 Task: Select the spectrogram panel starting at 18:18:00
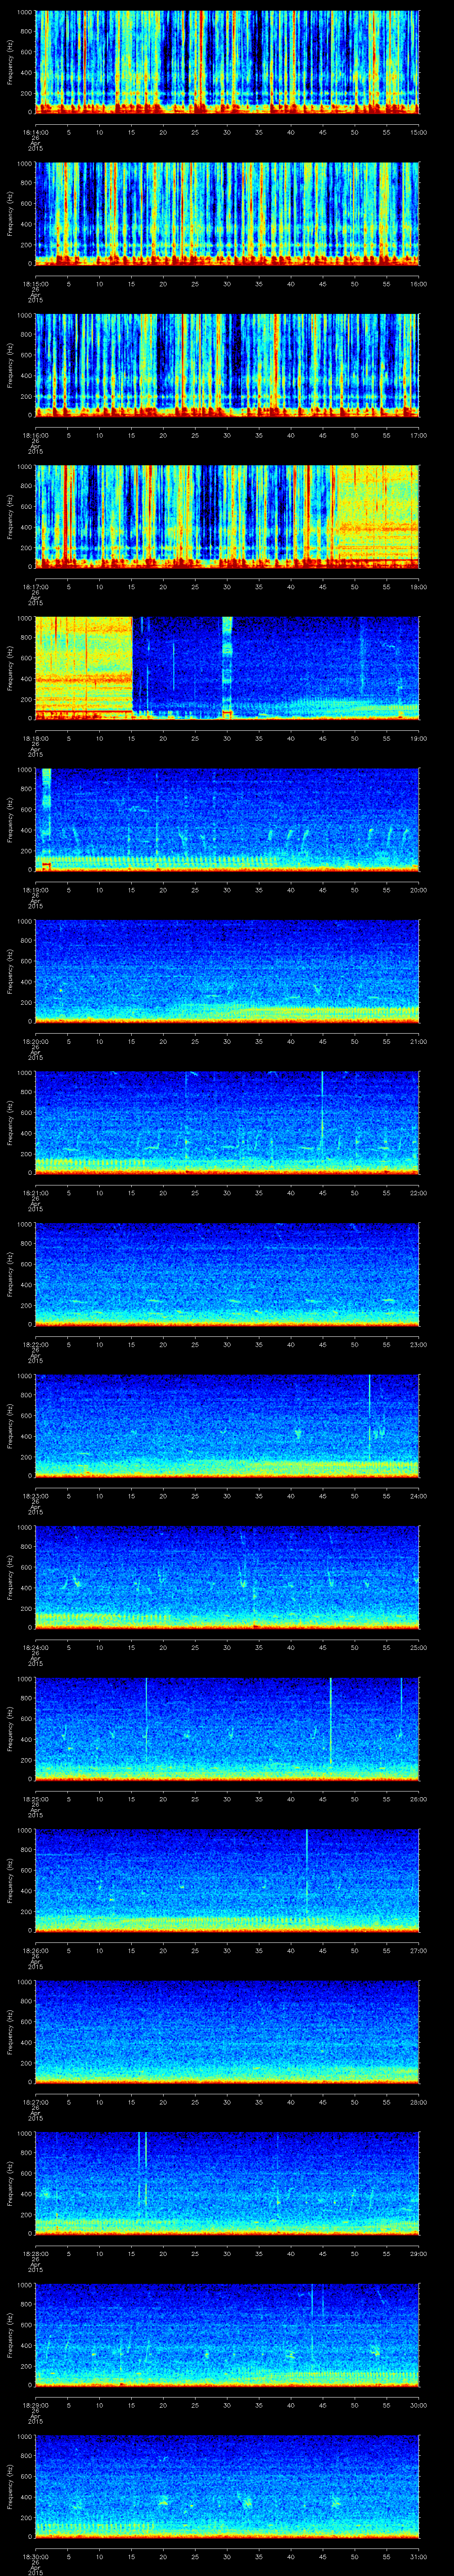227,669
